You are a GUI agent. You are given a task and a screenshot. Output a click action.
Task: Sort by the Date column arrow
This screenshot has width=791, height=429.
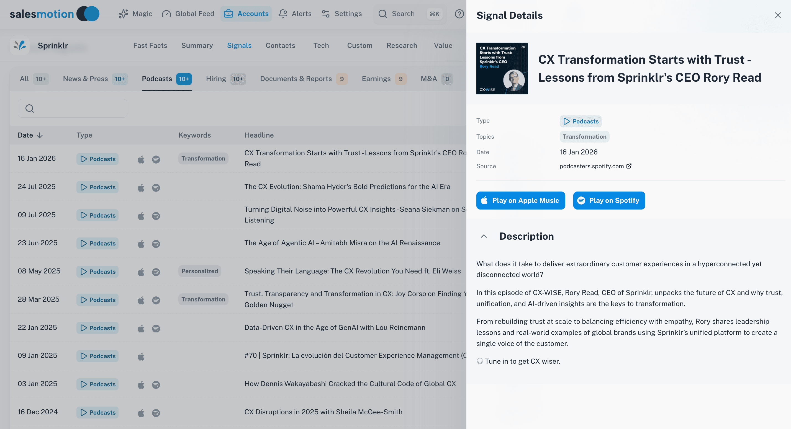(40, 135)
